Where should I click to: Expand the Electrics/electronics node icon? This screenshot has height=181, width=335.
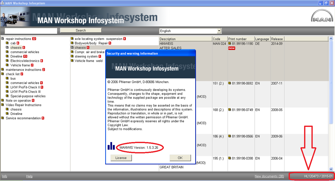[7, 61]
